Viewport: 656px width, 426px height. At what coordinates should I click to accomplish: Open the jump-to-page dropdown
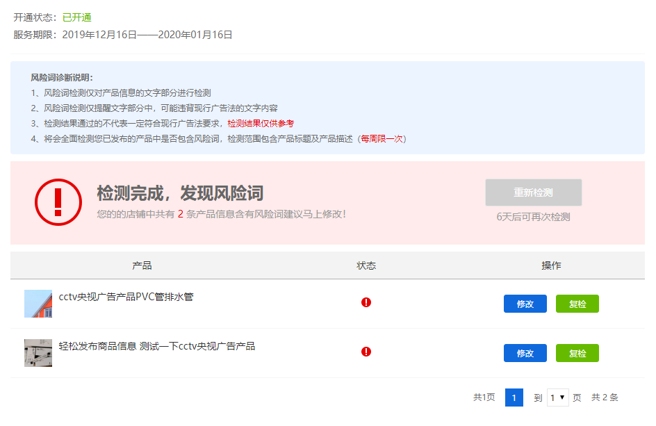(x=557, y=398)
